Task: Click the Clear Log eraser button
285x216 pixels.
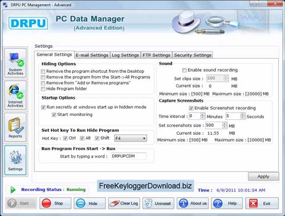Action: coord(124,203)
